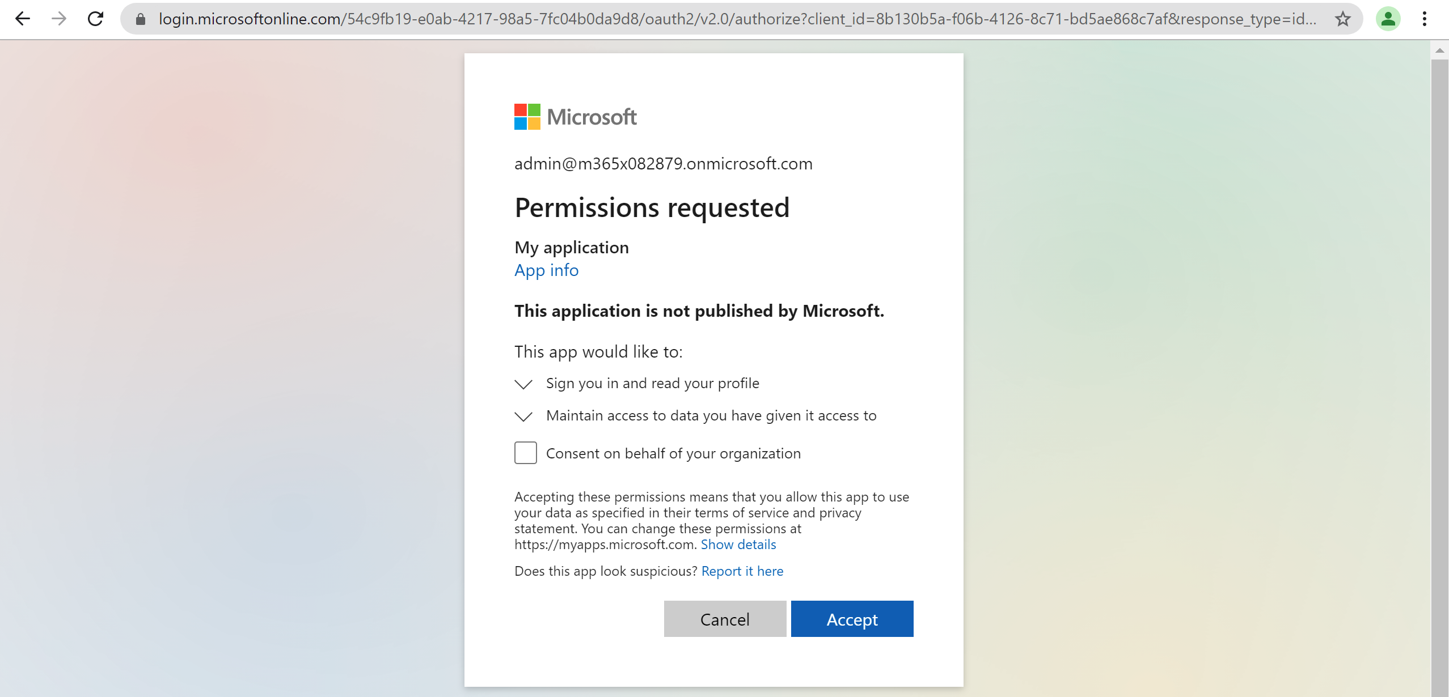1449x697 pixels.
Task: Go back to the previous page
Action: [x=23, y=19]
